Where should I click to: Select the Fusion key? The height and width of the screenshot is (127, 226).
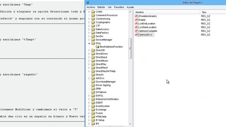coord(99,113)
